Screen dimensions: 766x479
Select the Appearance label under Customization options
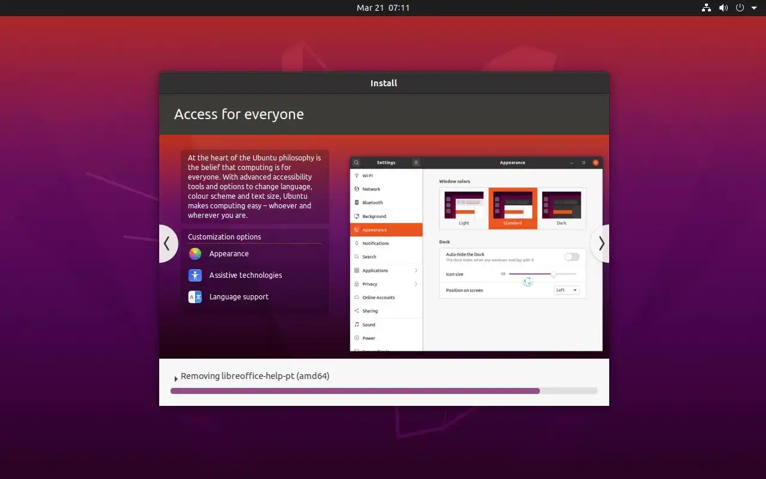pos(229,254)
